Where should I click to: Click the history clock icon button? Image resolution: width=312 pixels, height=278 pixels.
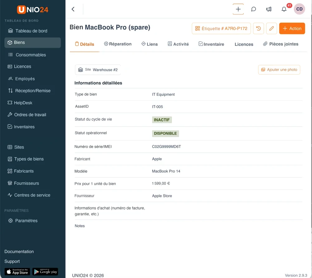258,28
